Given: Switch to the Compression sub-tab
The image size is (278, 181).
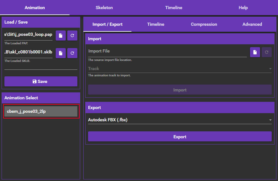Looking at the screenshot, I should (x=204, y=24).
